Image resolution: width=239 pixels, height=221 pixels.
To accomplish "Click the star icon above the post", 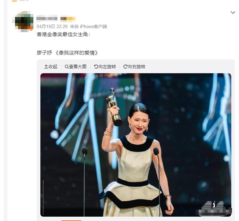I will tap(14, 1).
